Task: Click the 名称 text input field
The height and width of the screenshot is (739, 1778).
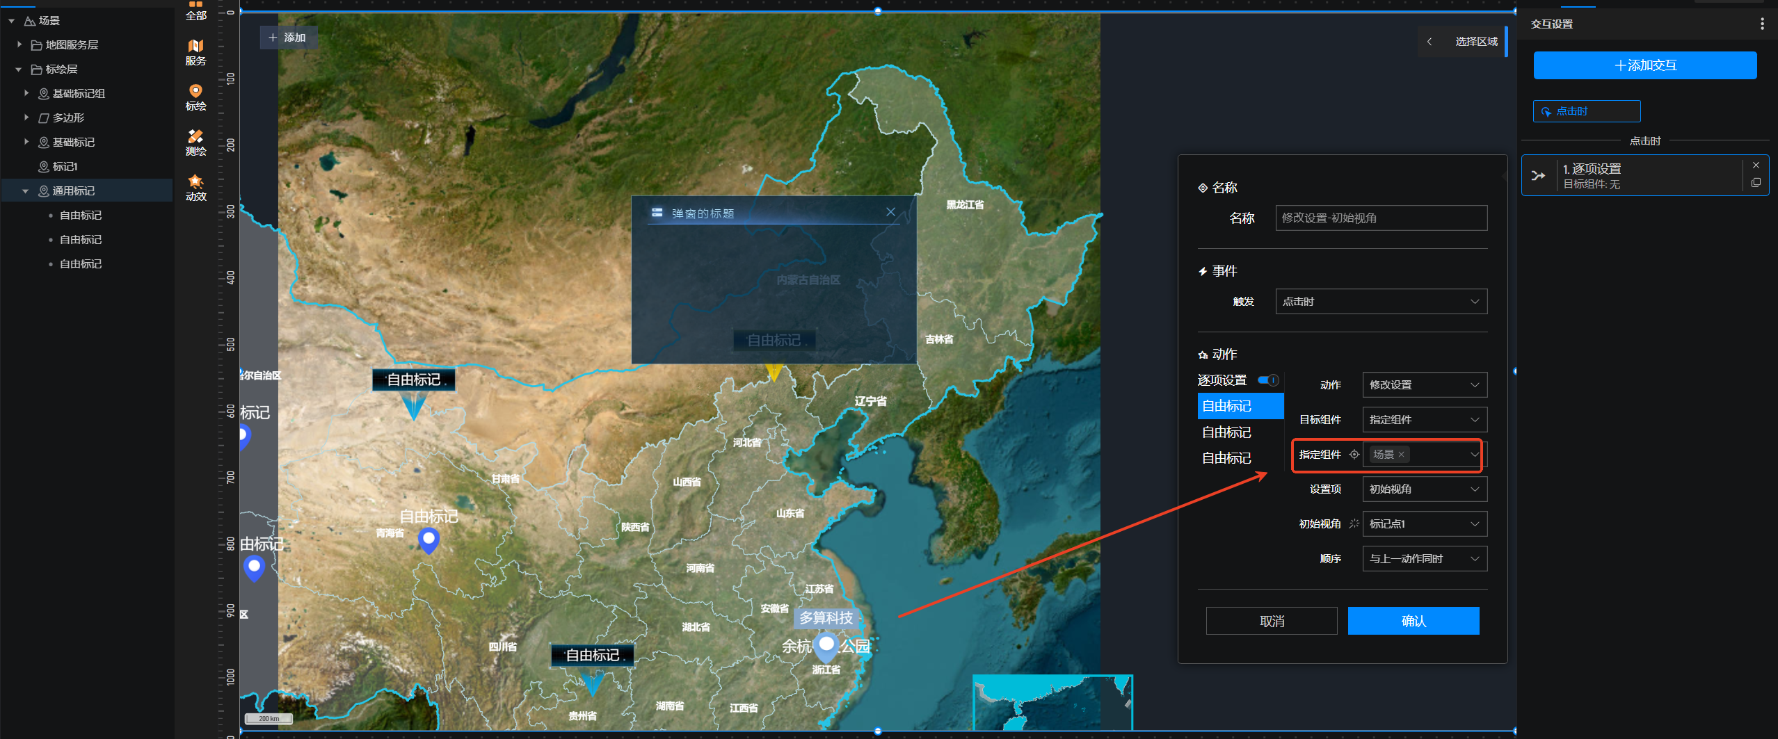Action: click(1381, 218)
